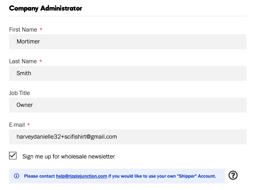Click the 'Sign me up for wholesale newsletter' label
This screenshot has width=262, height=190.
[69, 156]
